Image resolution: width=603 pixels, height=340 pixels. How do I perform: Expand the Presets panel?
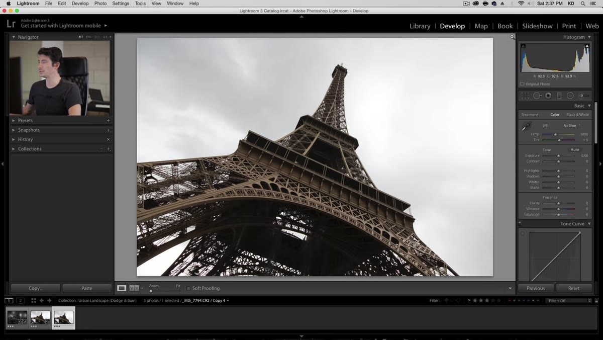(14, 121)
